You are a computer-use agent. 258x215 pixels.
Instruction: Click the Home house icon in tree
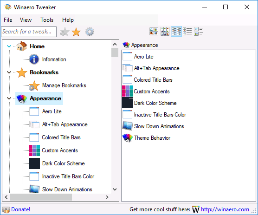point(22,46)
